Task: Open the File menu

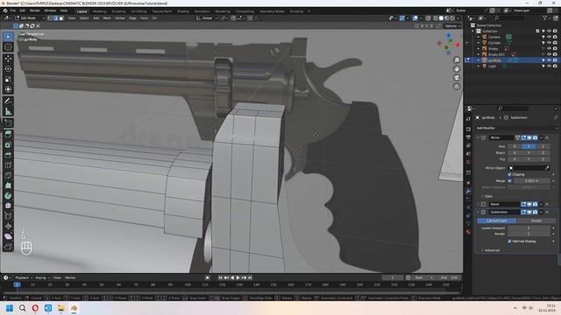Action: tap(13, 11)
